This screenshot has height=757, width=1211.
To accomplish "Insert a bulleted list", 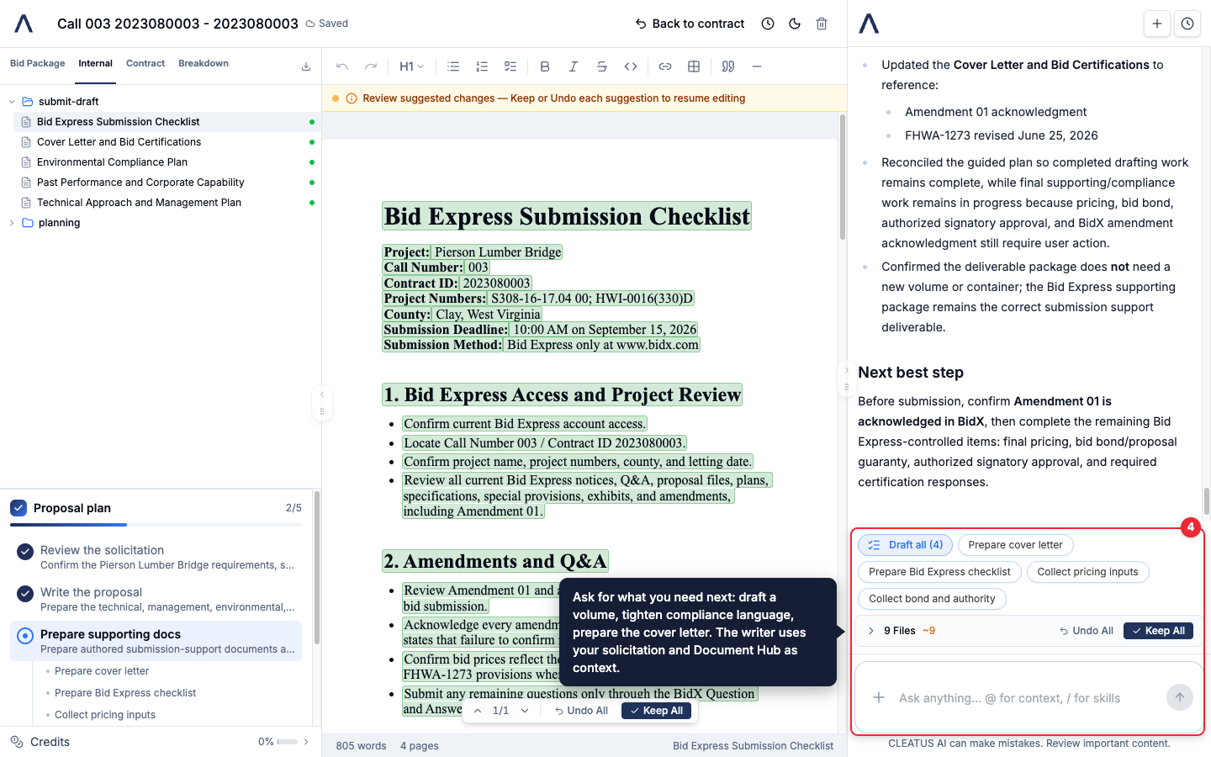I will click(x=453, y=66).
